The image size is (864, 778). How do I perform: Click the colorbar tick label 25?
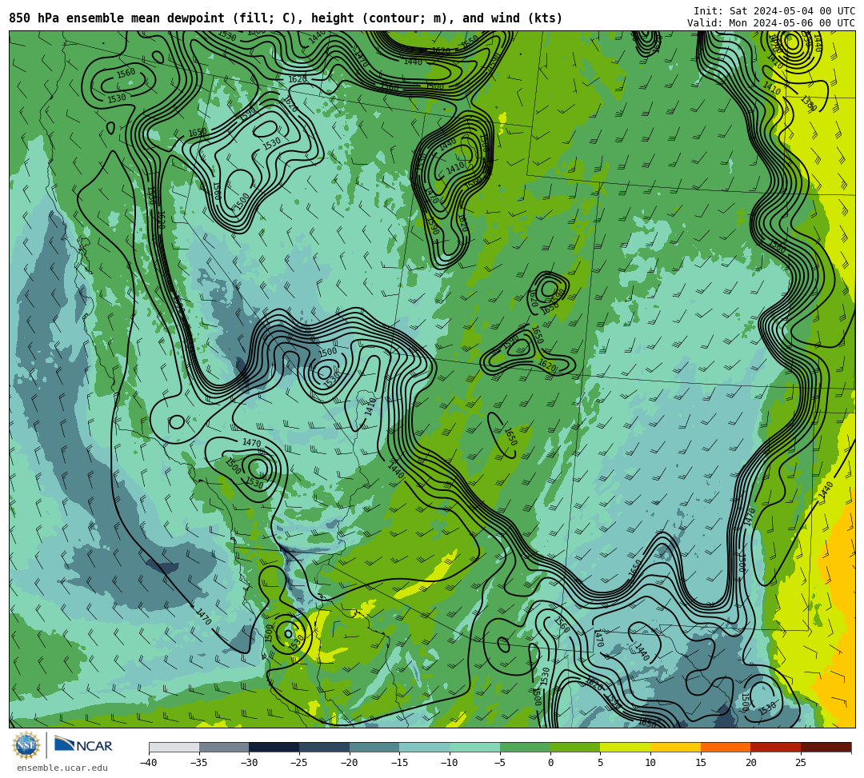(x=801, y=763)
